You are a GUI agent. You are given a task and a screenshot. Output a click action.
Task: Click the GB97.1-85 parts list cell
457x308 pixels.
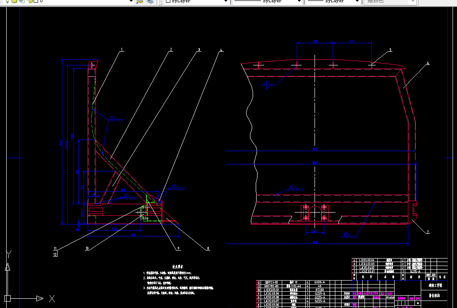(x=271, y=282)
